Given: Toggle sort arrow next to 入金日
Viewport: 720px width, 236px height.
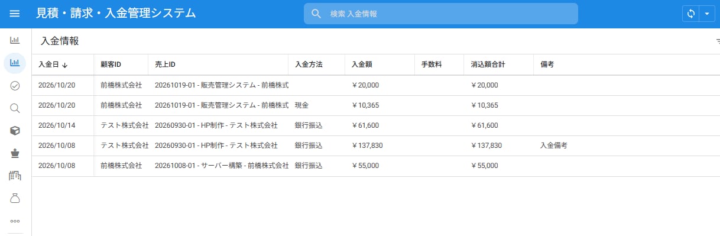Looking at the screenshot, I should point(64,64).
